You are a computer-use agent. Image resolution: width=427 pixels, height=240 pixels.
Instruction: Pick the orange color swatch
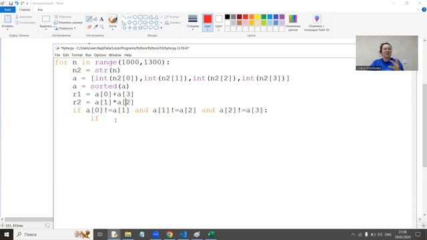coord(252,17)
